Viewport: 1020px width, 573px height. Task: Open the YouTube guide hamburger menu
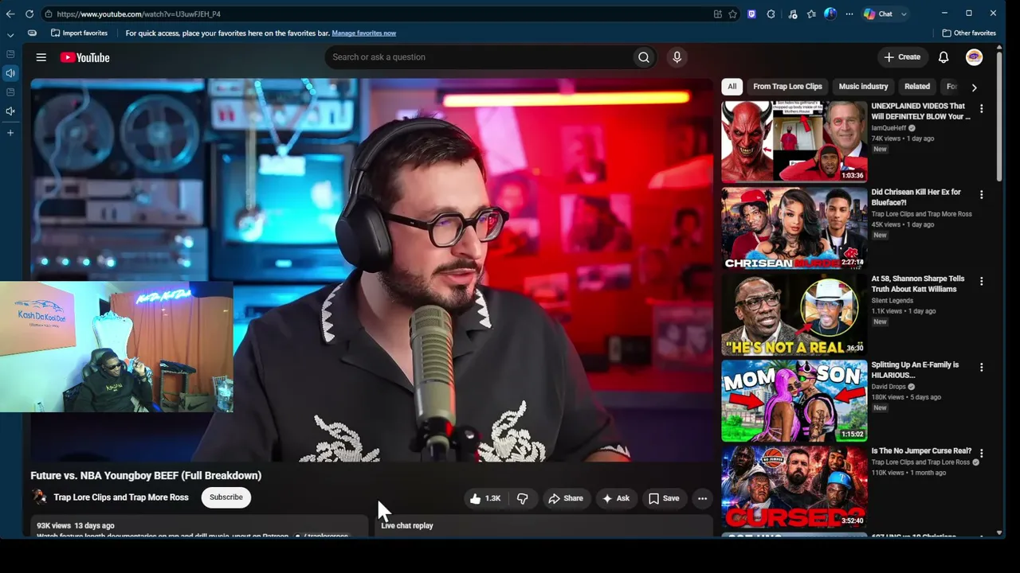(41, 57)
